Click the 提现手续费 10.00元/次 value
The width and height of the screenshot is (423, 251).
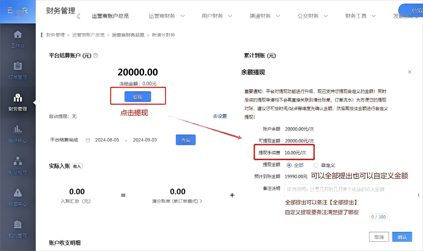(x=295, y=153)
